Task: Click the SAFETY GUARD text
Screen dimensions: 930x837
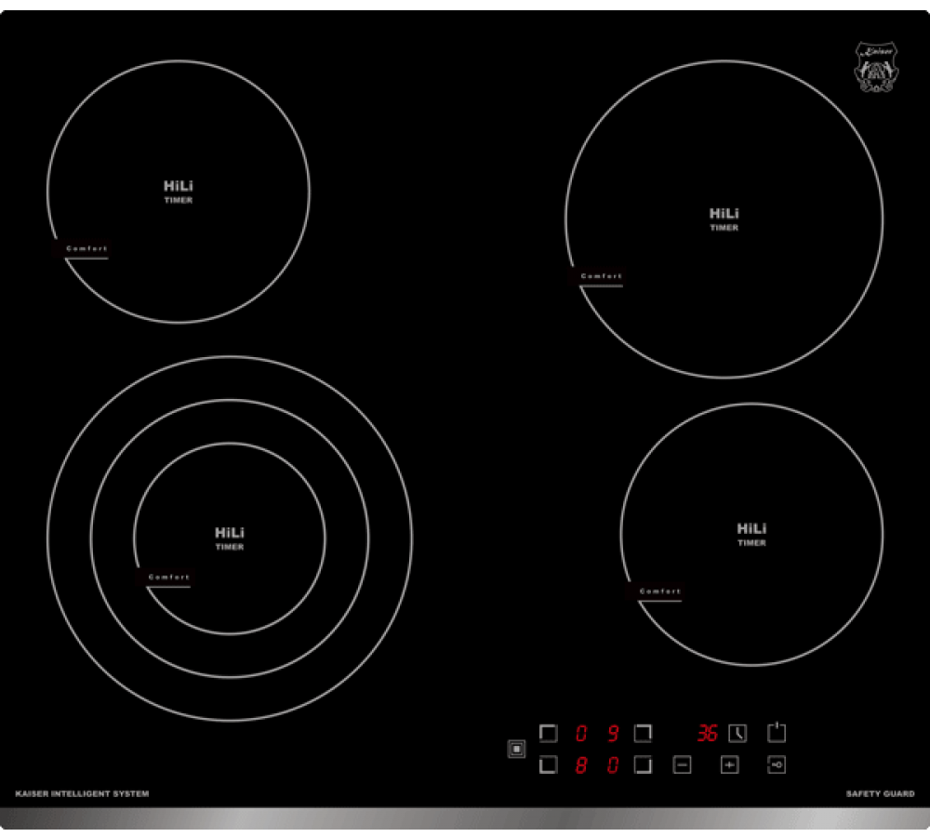Action: click(x=880, y=793)
